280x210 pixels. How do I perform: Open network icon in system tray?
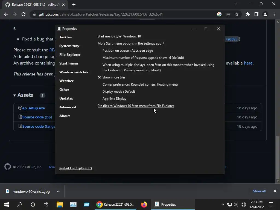(x=229, y=205)
